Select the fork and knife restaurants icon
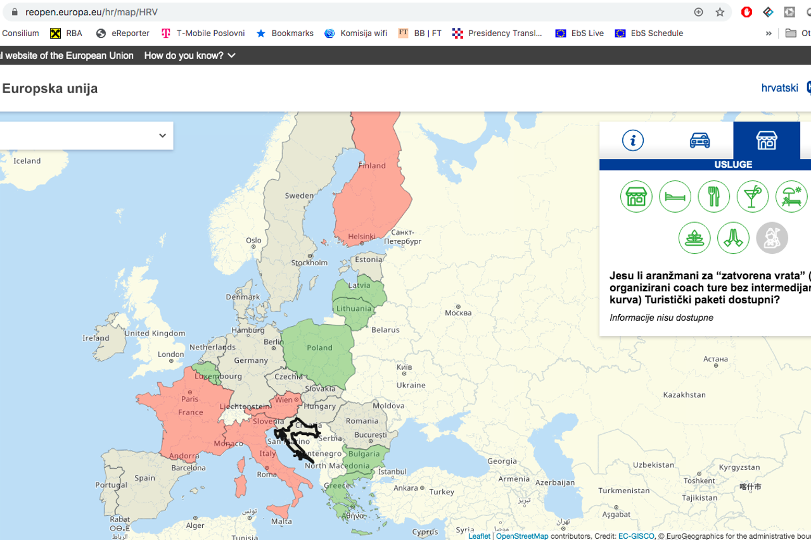811x540 pixels. (x=713, y=196)
